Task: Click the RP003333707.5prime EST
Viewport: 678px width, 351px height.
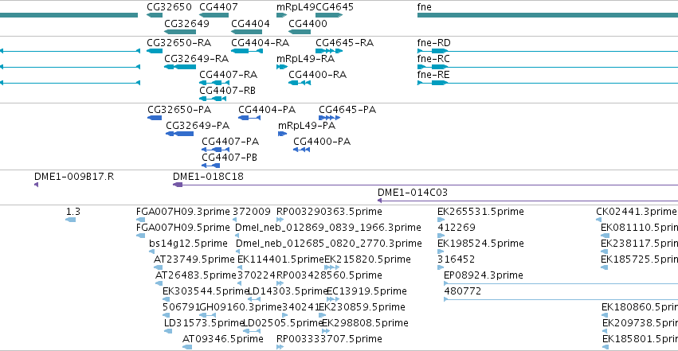Action: [x=280, y=348]
